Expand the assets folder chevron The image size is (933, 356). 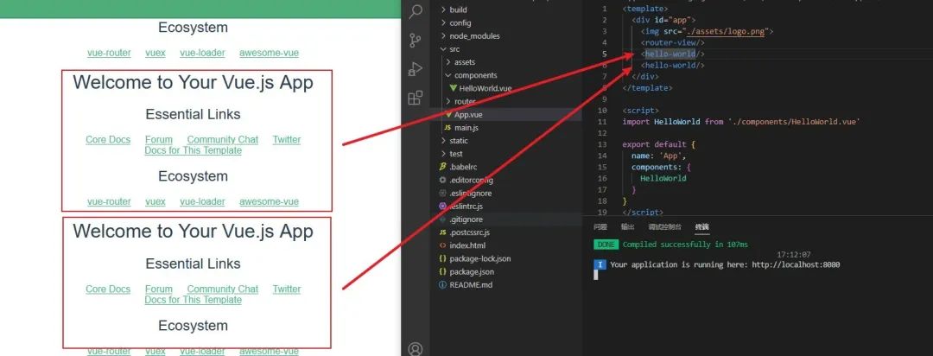tap(448, 62)
